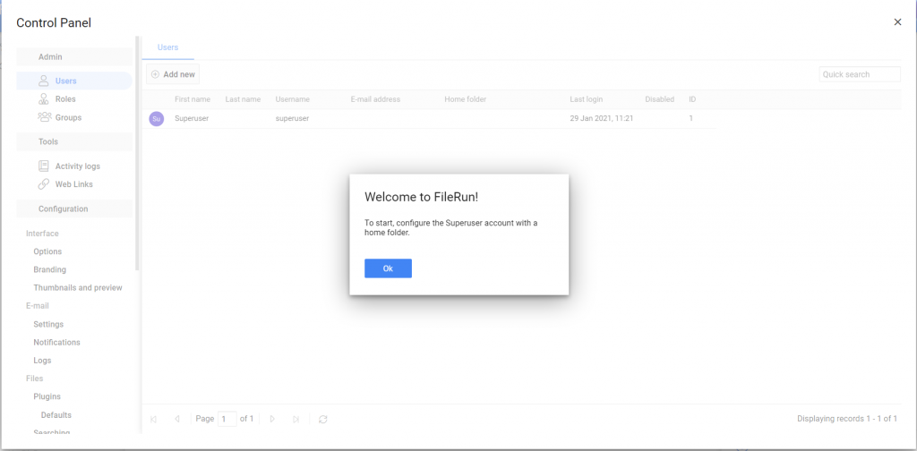This screenshot has width=917, height=451.
Task: Collapse the Admin section header
Action: click(74, 56)
